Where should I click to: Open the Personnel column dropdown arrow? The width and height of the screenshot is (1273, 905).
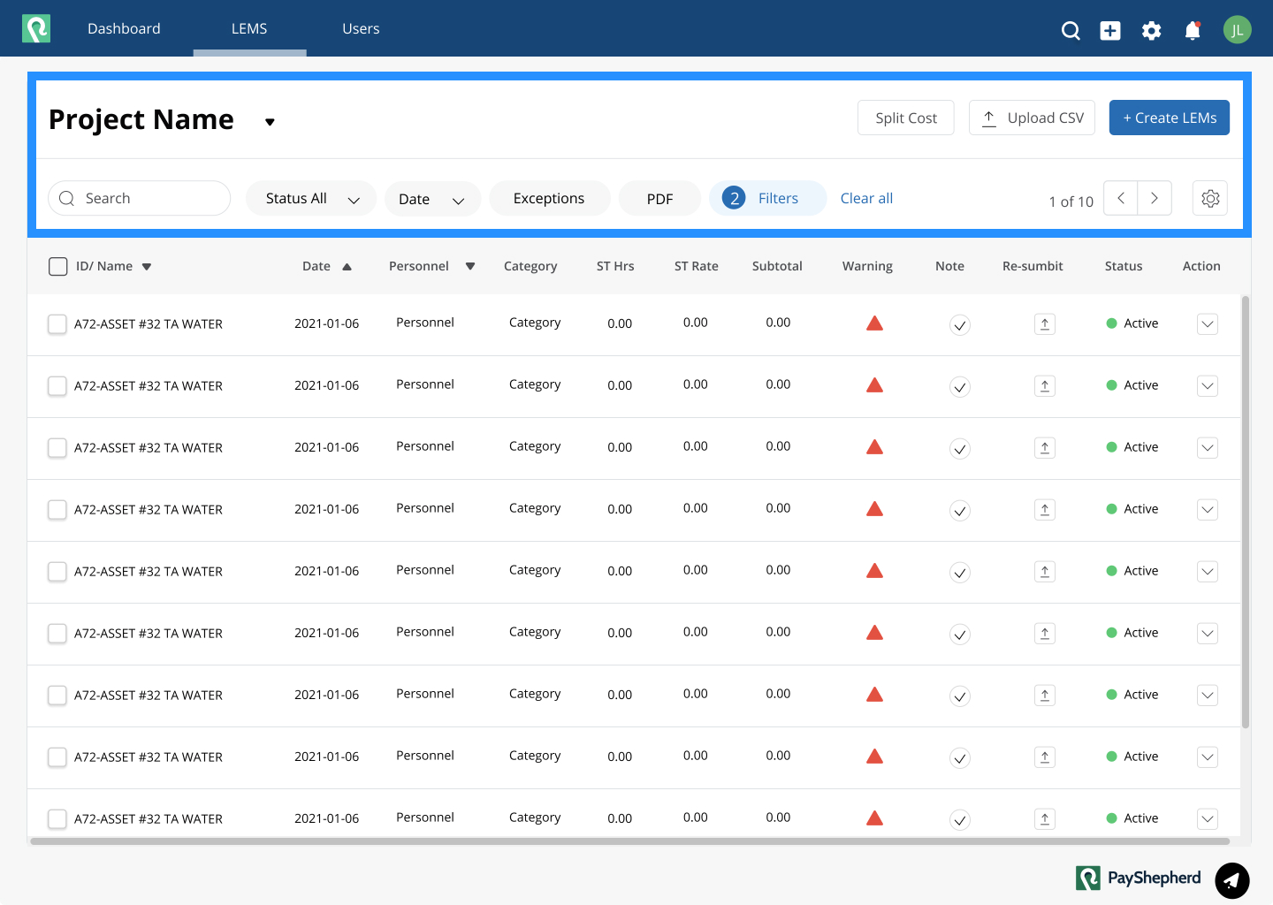pyautogui.click(x=470, y=266)
